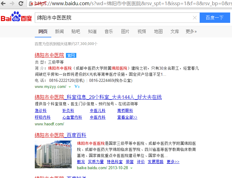Viewport: 232px width, 178px height.
Task: Switch to the 新闻 tab
Action: coord(59,31)
